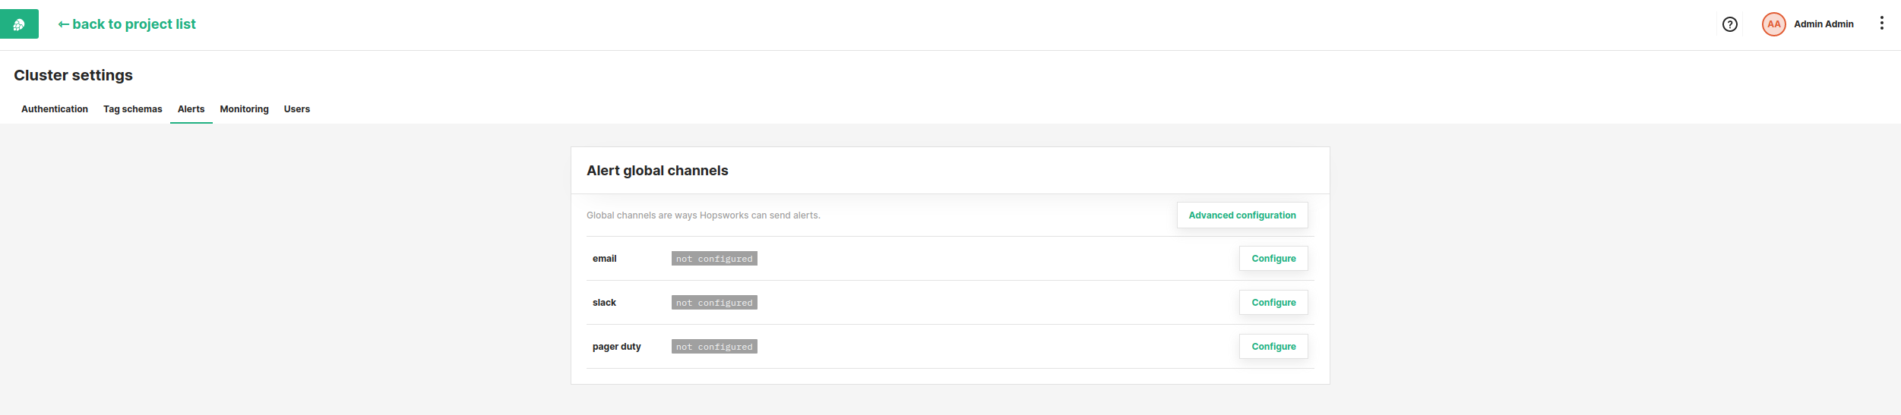Open Advanced configuration
This screenshot has height=415, width=1901.
click(x=1242, y=215)
